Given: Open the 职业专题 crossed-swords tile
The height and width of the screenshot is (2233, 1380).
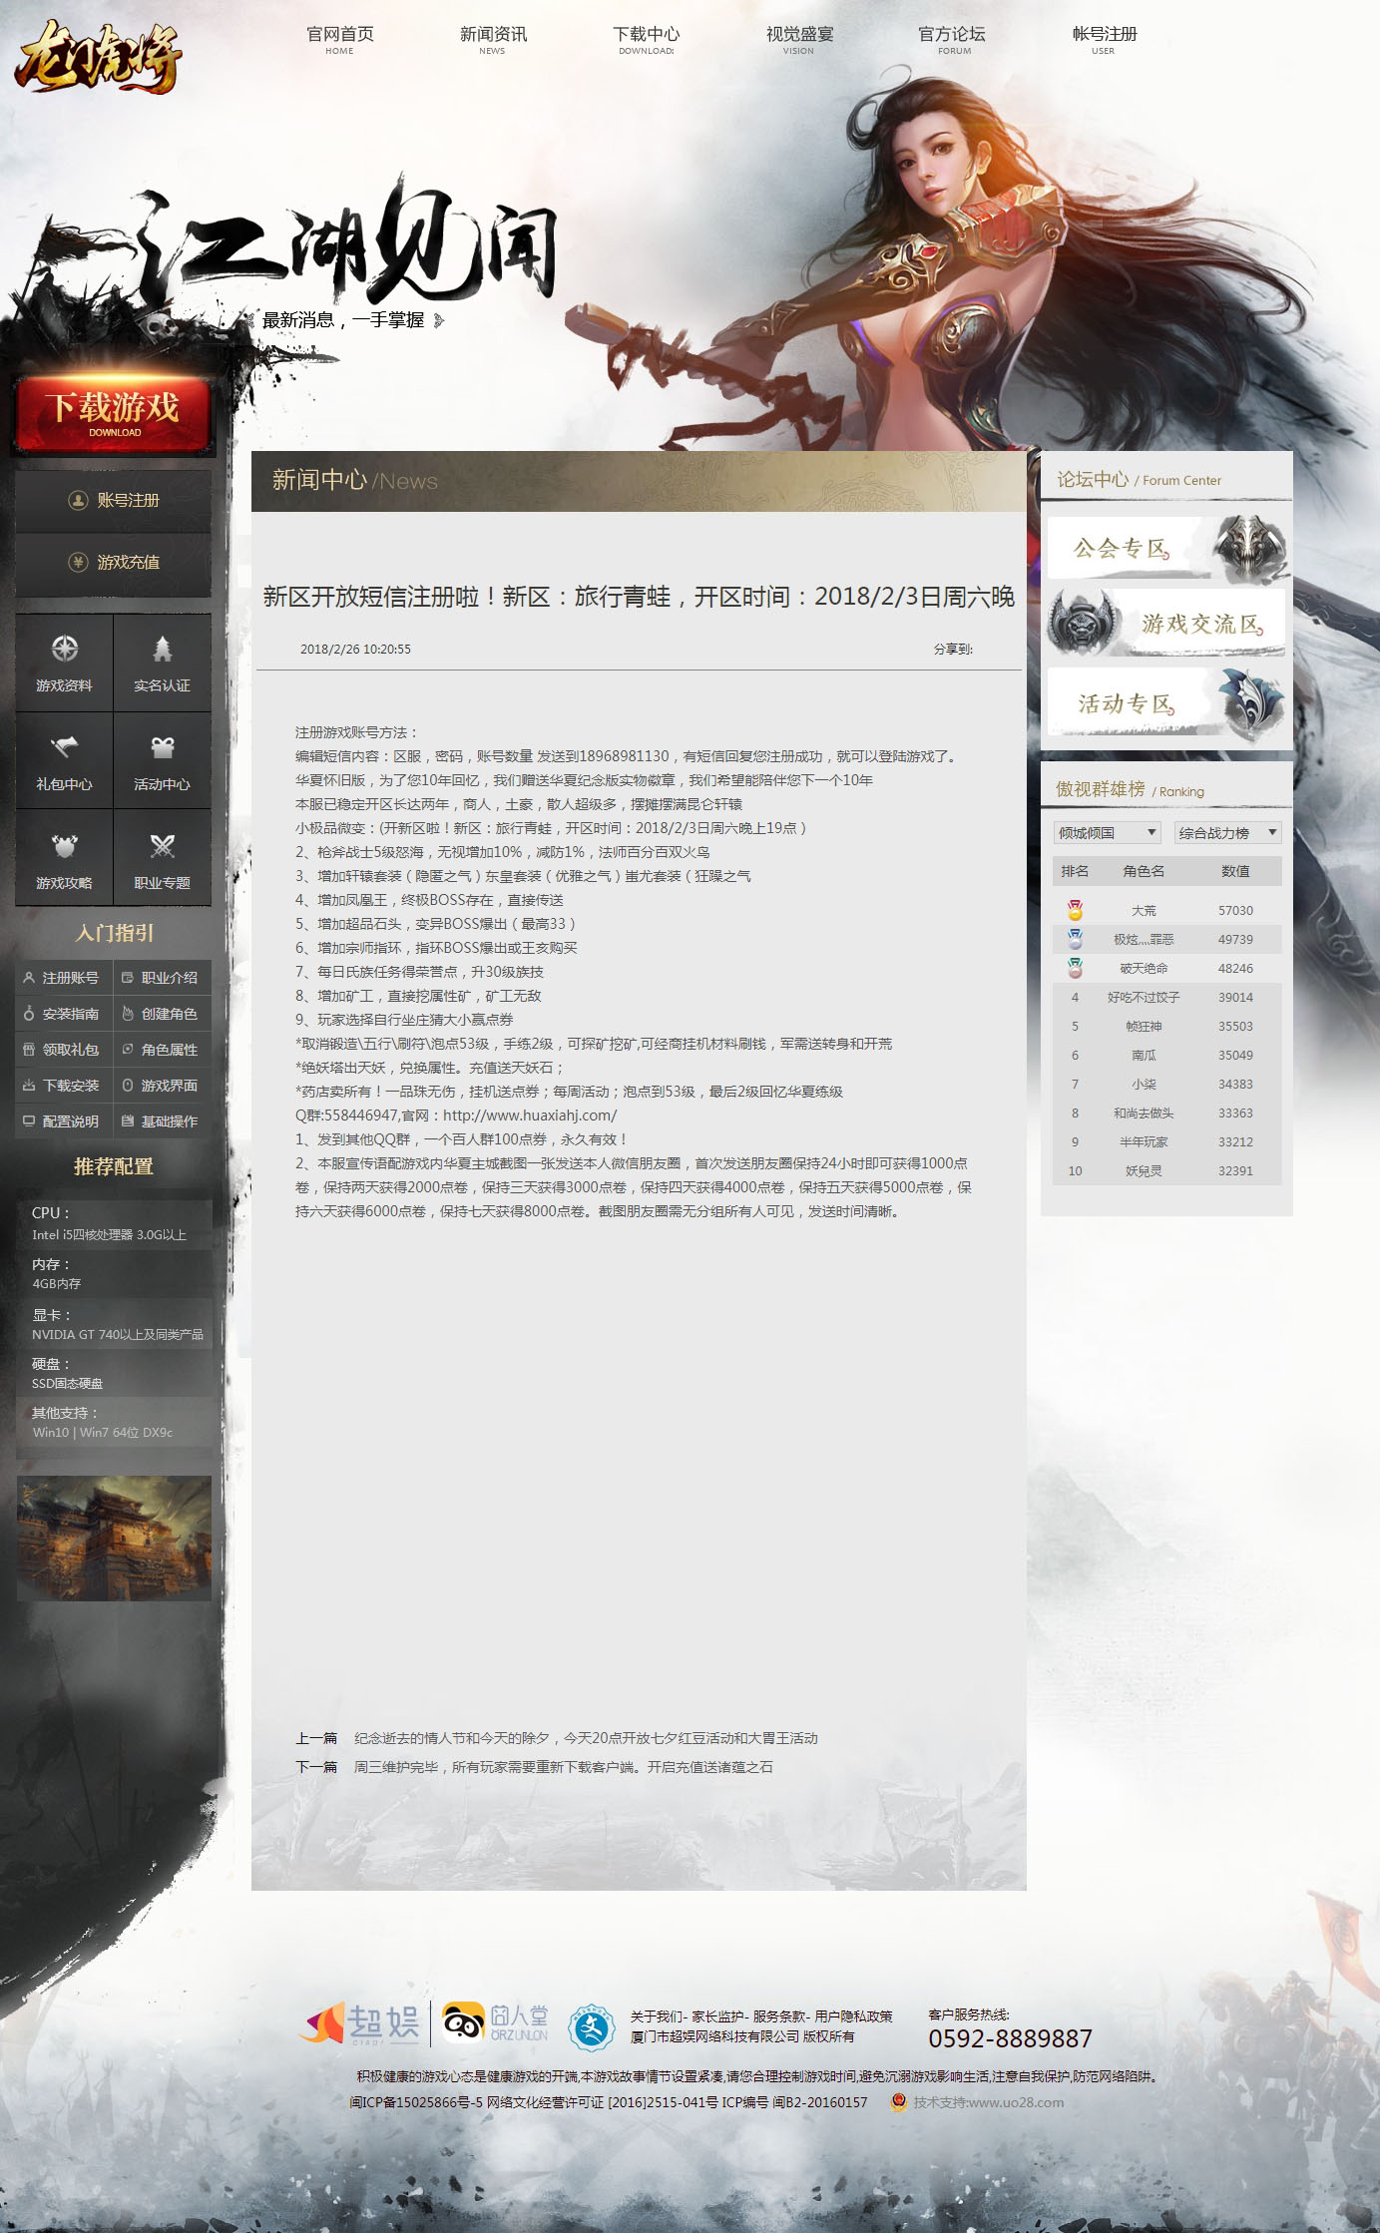Looking at the screenshot, I should (x=163, y=859).
